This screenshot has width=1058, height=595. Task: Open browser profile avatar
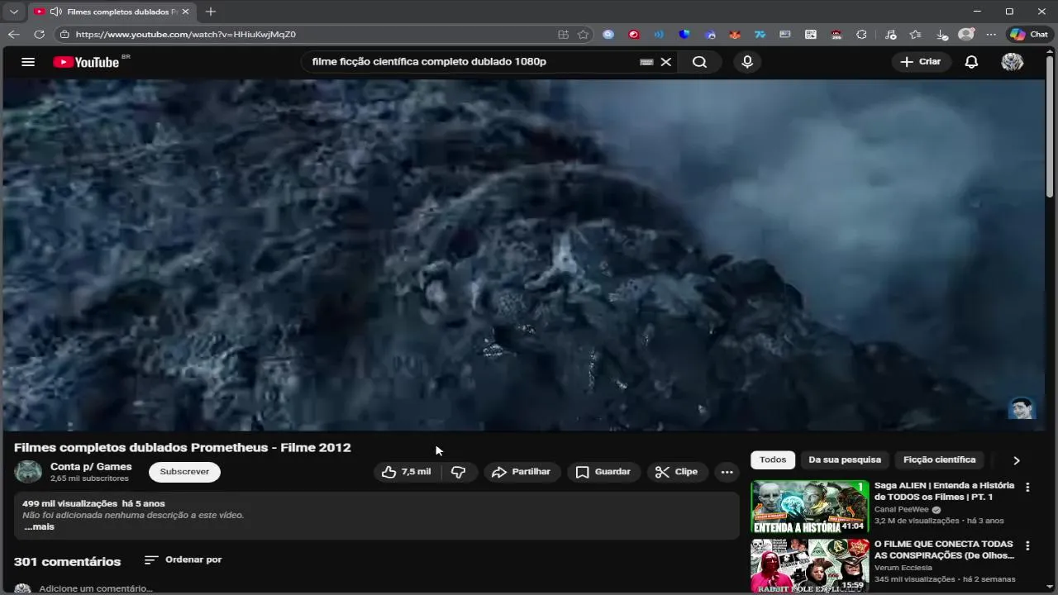[966, 35]
